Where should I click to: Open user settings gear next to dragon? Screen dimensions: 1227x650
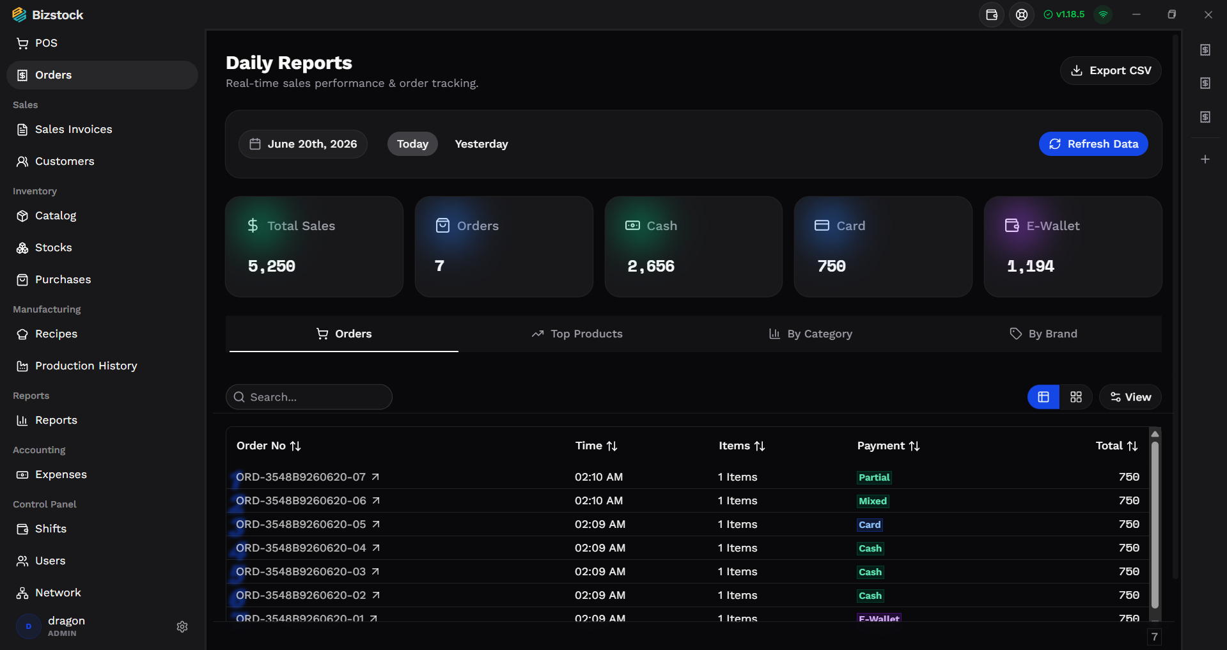[182, 627]
